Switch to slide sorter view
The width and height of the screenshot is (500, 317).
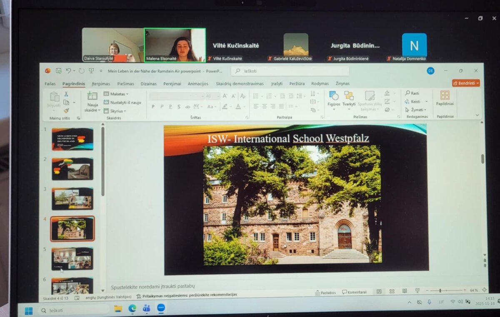coord(392,291)
